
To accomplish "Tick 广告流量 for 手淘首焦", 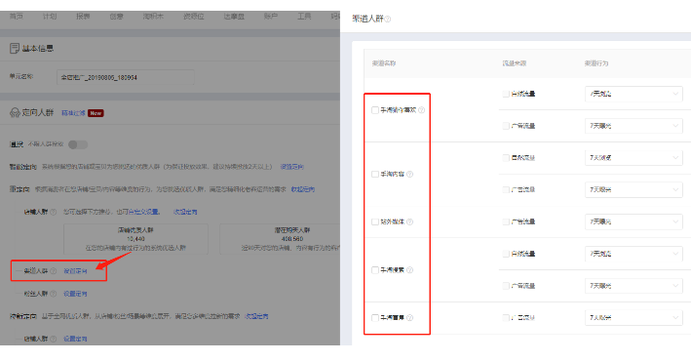I will click(x=506, y=317).
